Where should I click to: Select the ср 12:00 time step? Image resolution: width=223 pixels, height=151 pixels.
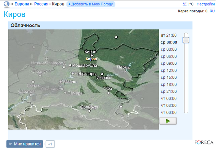point(169,71)
